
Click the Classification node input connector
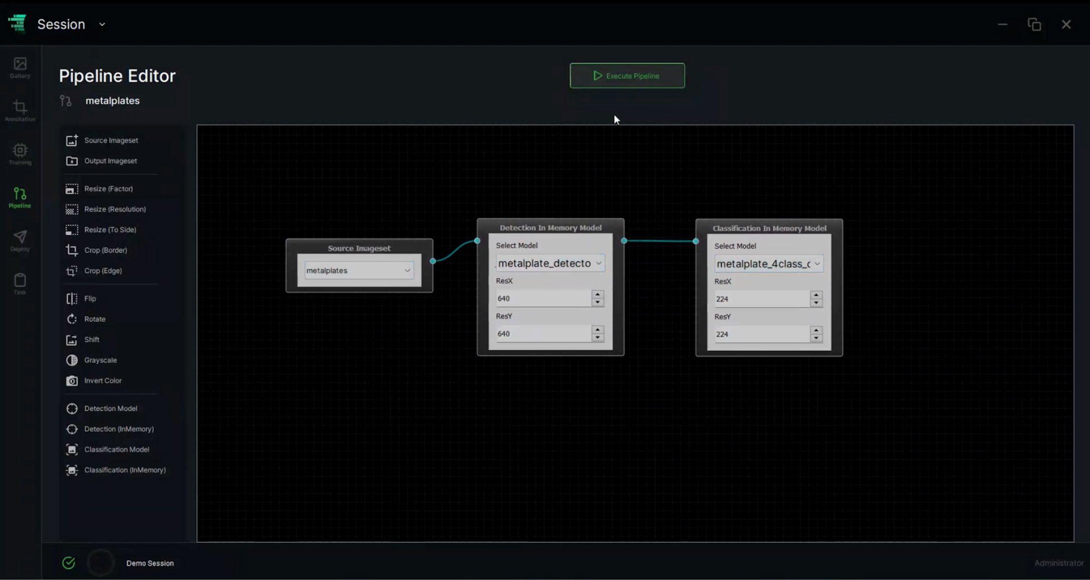click(696, 242)
